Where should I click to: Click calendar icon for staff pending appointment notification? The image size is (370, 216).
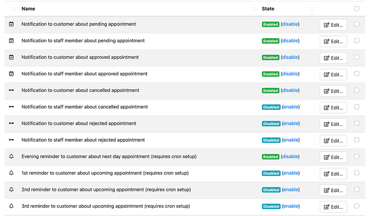point(11,41)
